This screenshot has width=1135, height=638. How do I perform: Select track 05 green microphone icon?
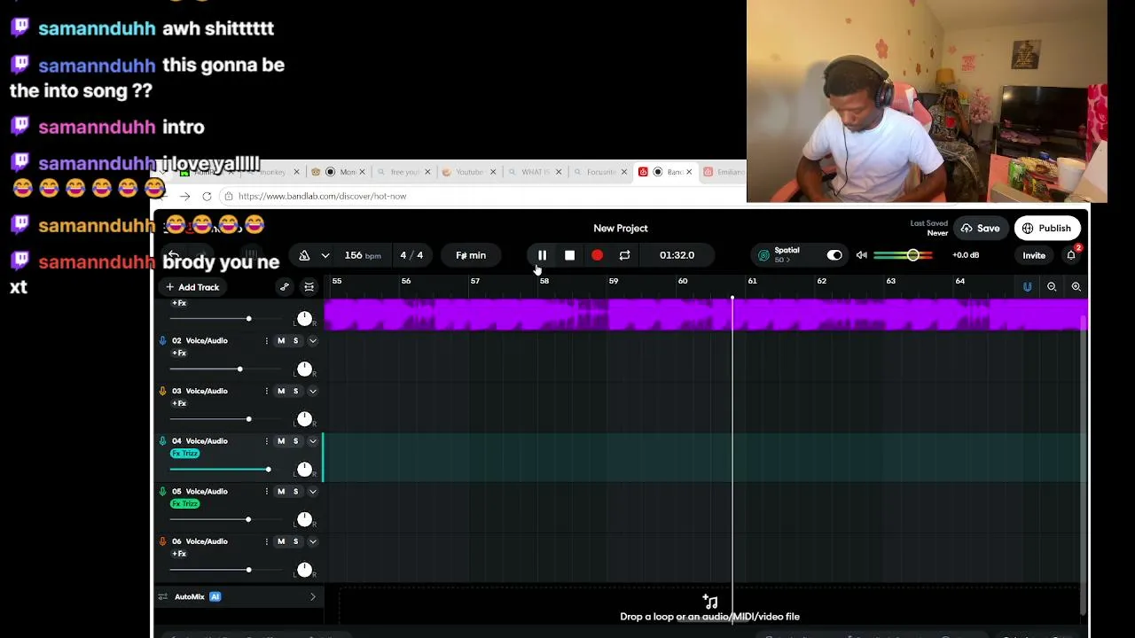162,492
